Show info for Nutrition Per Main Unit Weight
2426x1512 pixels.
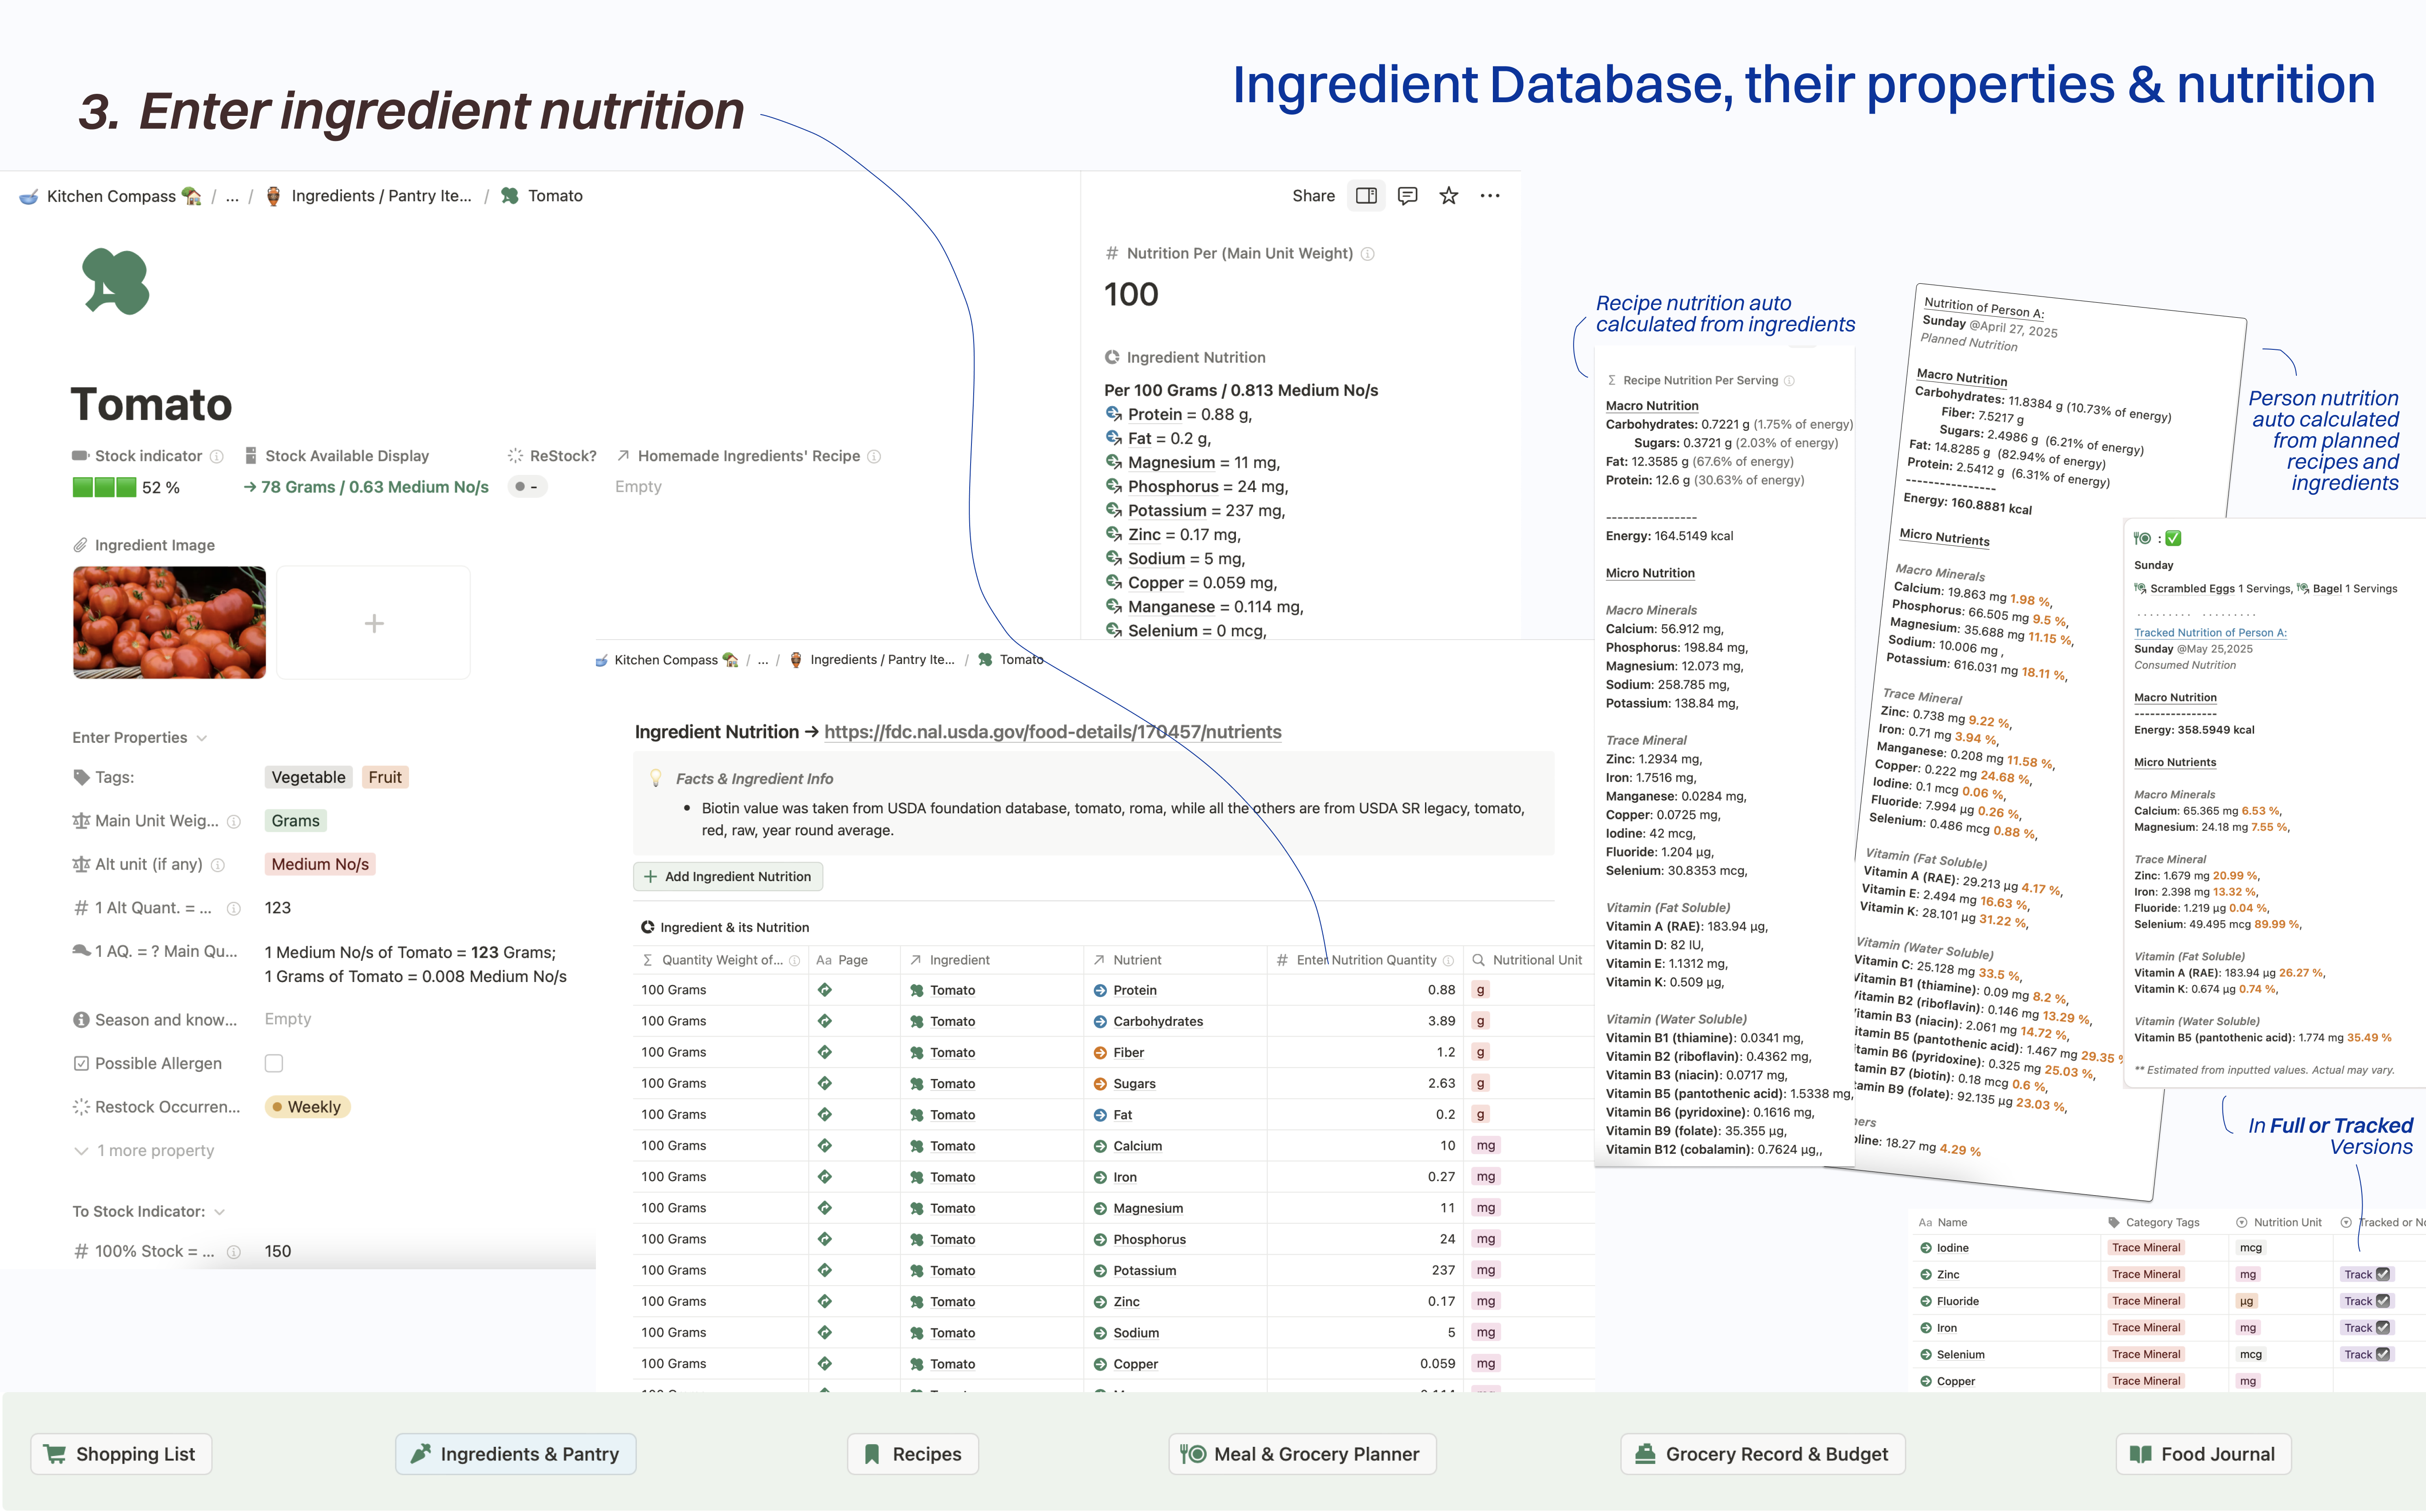(x=1368, y=254)
